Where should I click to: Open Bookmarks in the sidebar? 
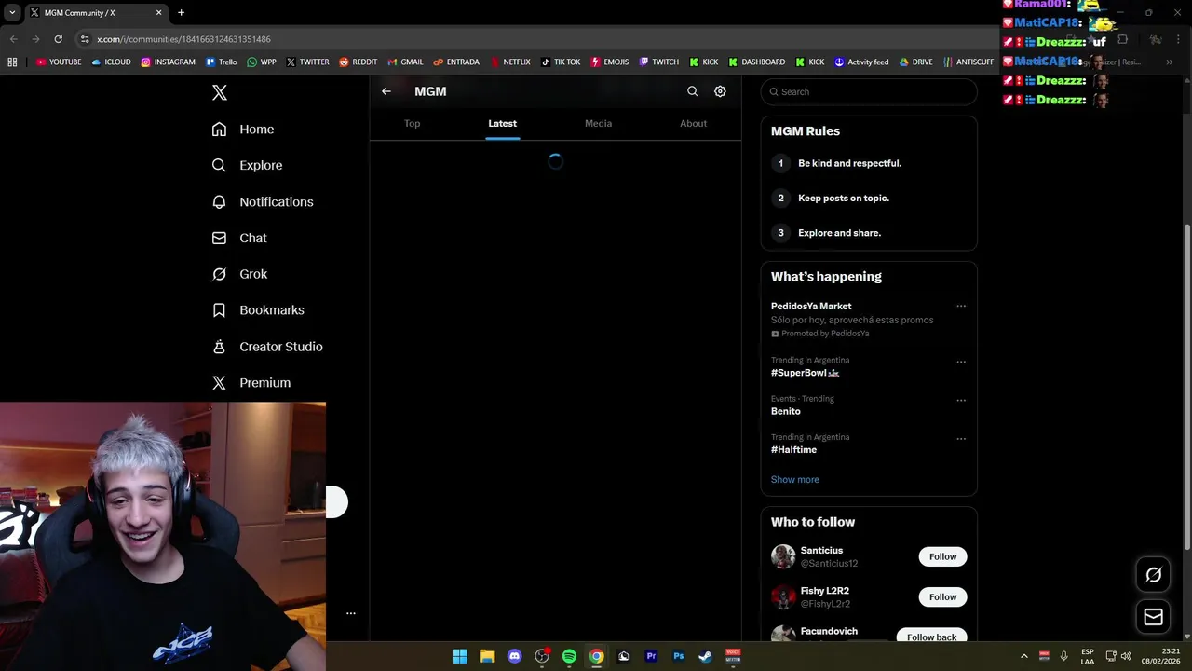pos(258,310)
